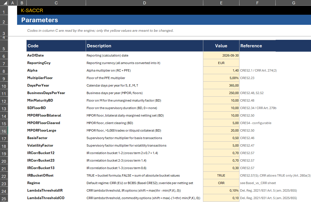Image resolution: width=311 pixels, height=202 pixels.
Task: Select column D header
Action: [144, 3]
